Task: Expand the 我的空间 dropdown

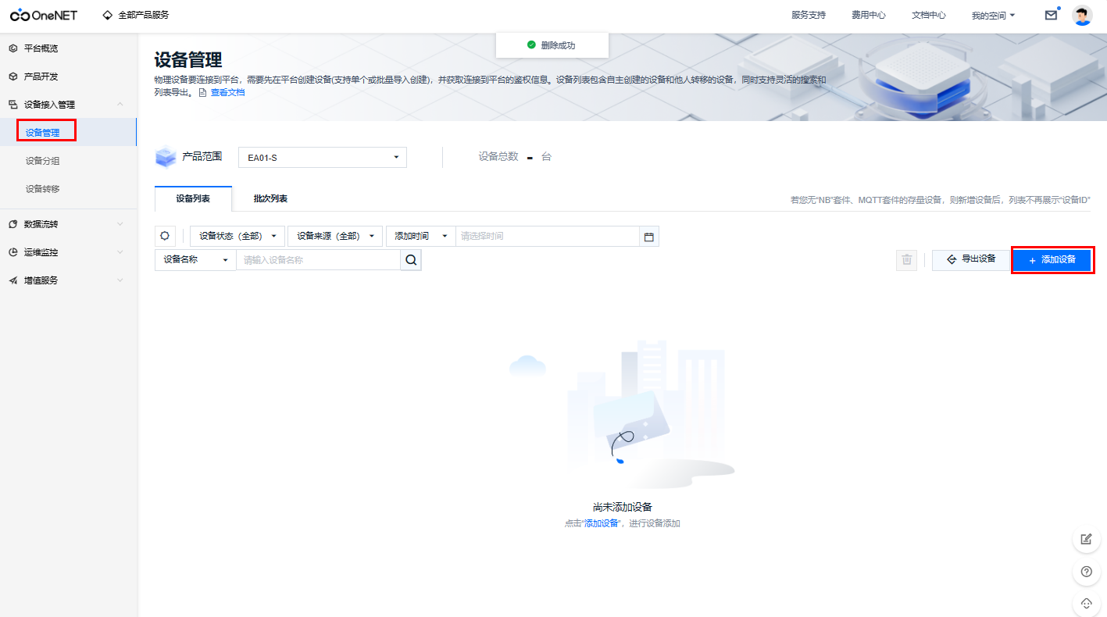Action: (x=993, y=15)
